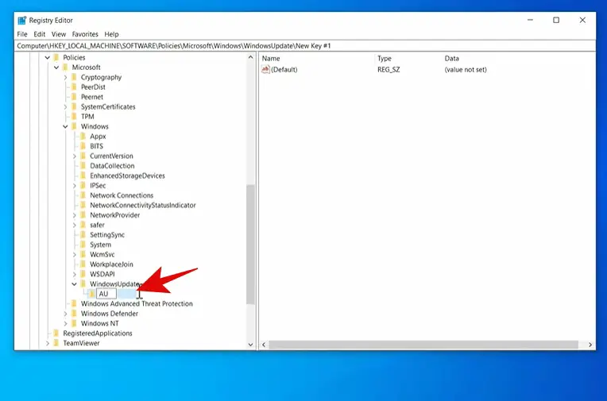This screenshot has height=401, width=607.
Task: Select the System folder icon
Action: 83,245
